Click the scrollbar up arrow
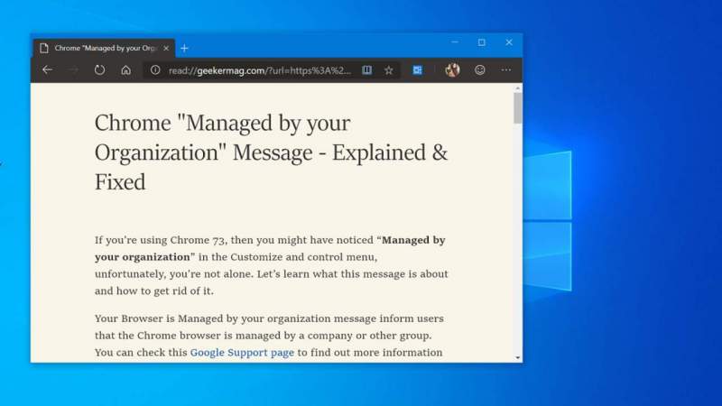This screenshot has height=406, width=722. point(518,88)
